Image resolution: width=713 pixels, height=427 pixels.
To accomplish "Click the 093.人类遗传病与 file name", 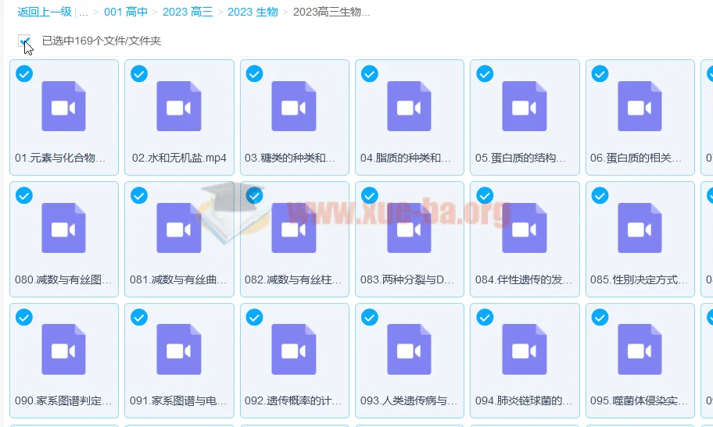I will [407, 400].
